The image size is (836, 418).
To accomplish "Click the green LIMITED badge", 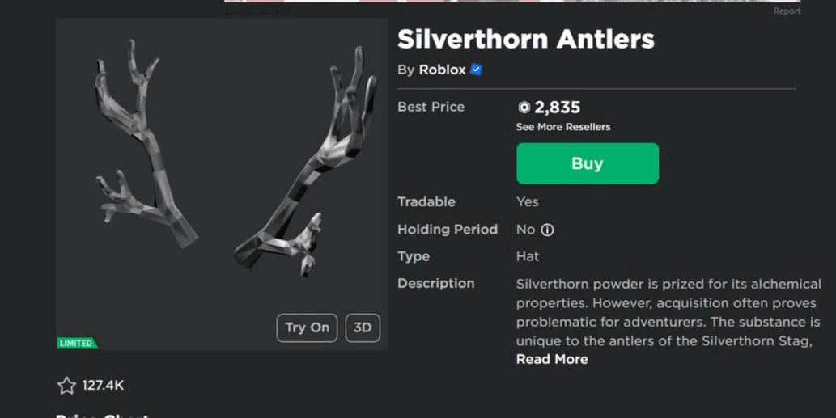I will pos(77,344).
